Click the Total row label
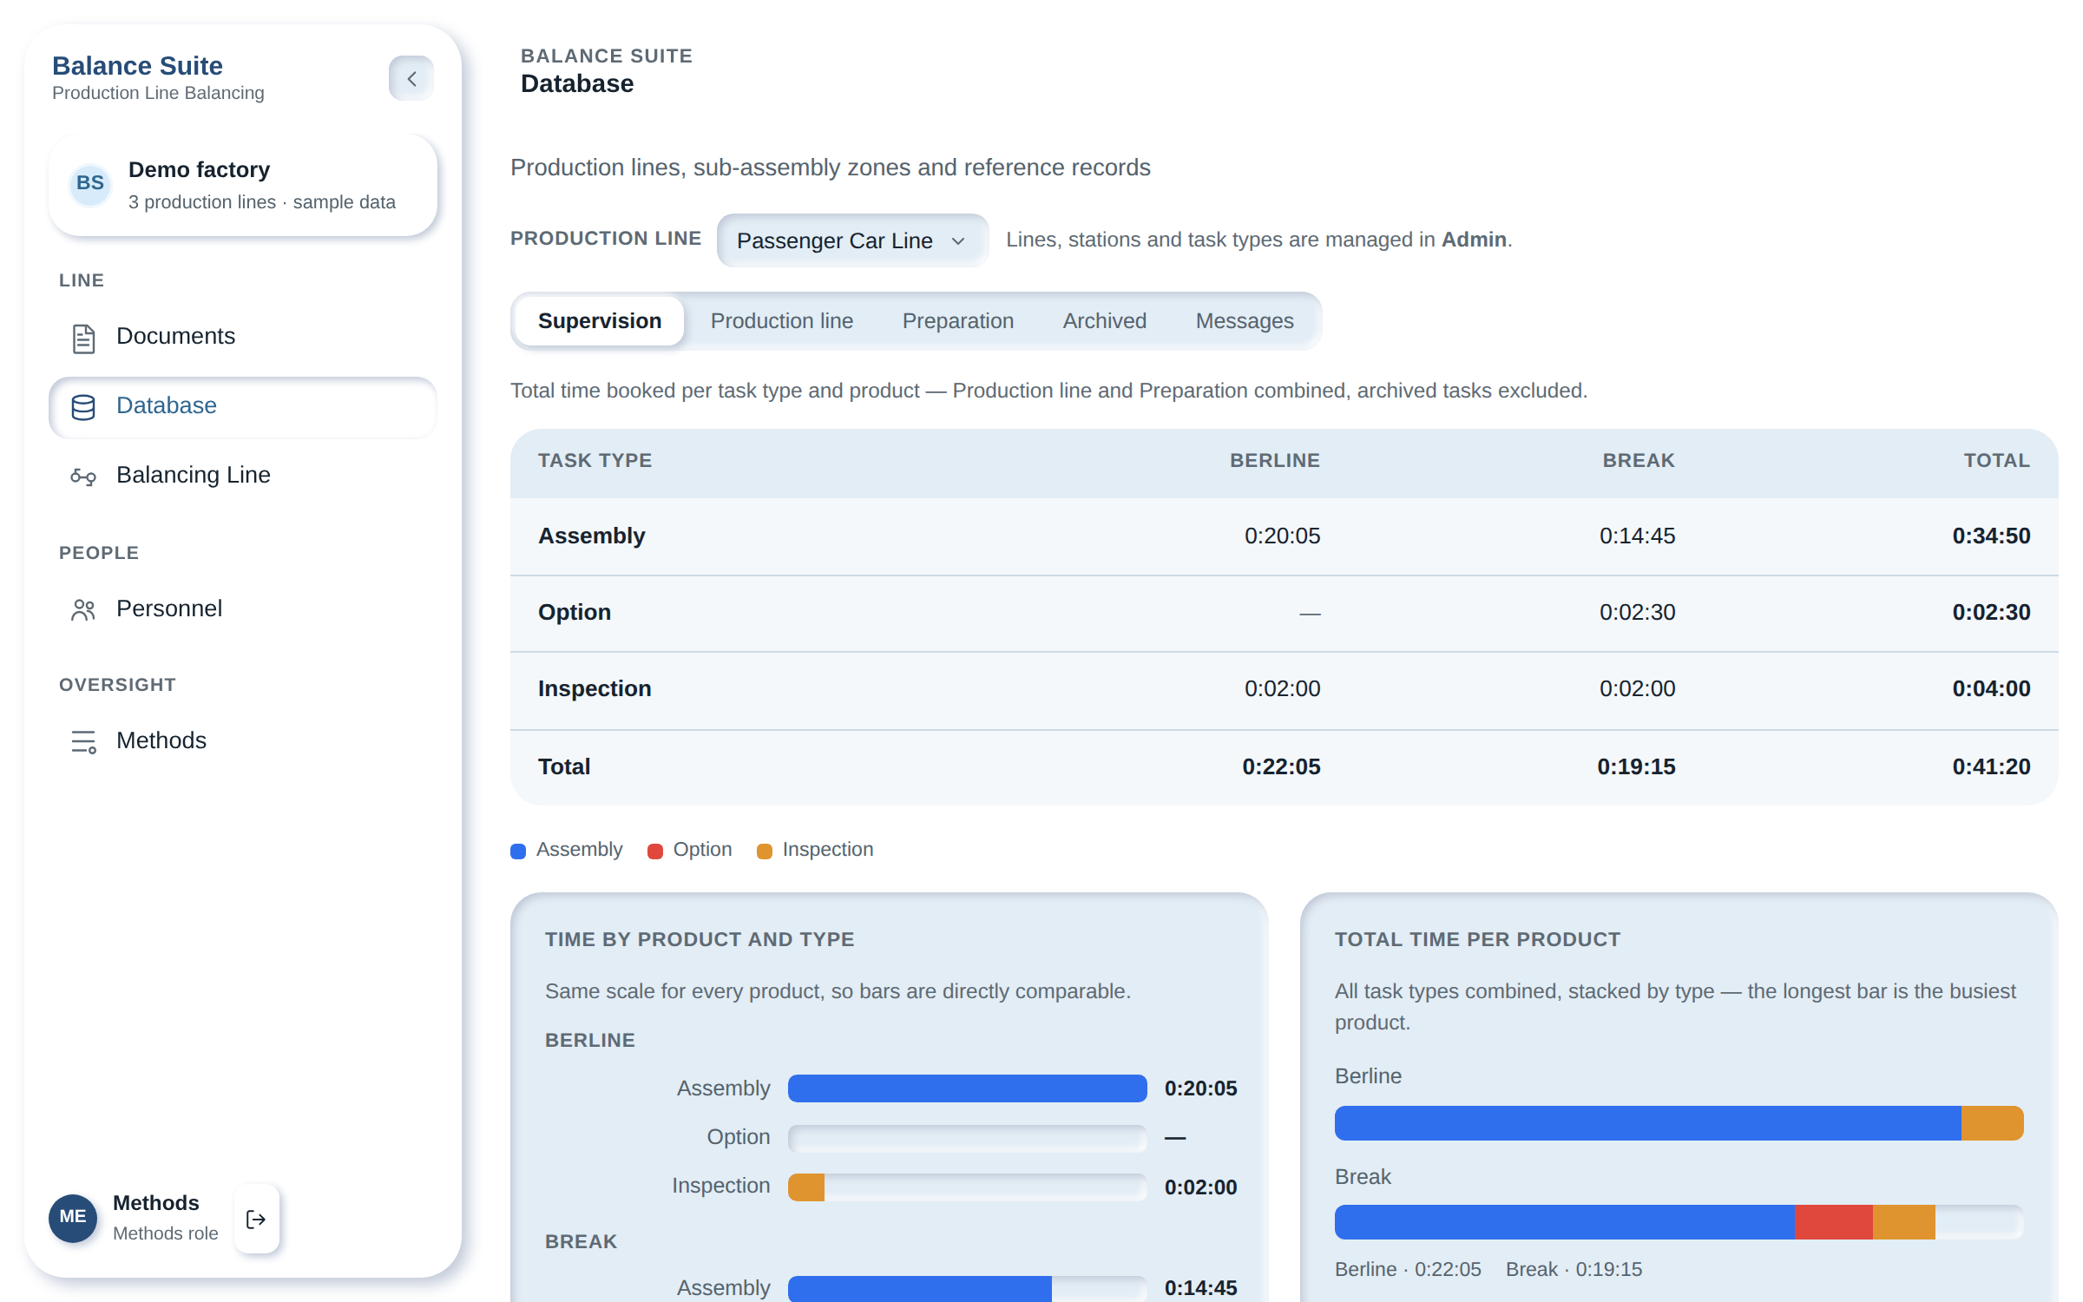The image size is (2083, 1302). pyautogui.click(x=564, y=767)
